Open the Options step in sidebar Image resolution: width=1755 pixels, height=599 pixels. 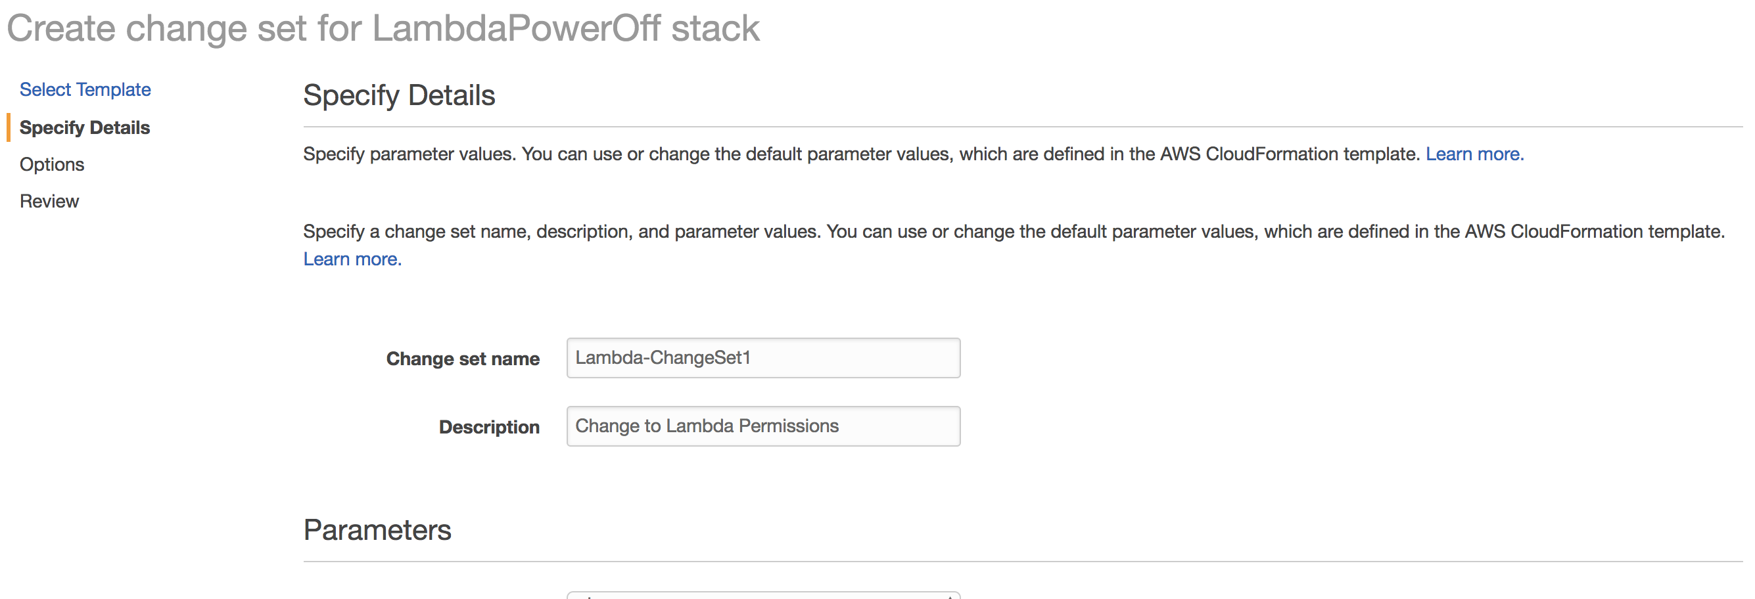coord(52,164)
